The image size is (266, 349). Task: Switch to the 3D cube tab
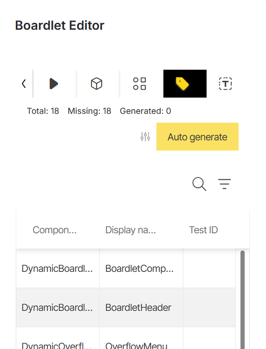pyautogui.click(x=97, y=84)
